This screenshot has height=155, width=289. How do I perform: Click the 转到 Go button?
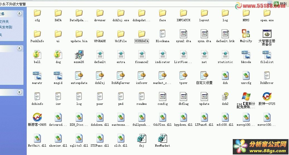[x=280, y=4]
